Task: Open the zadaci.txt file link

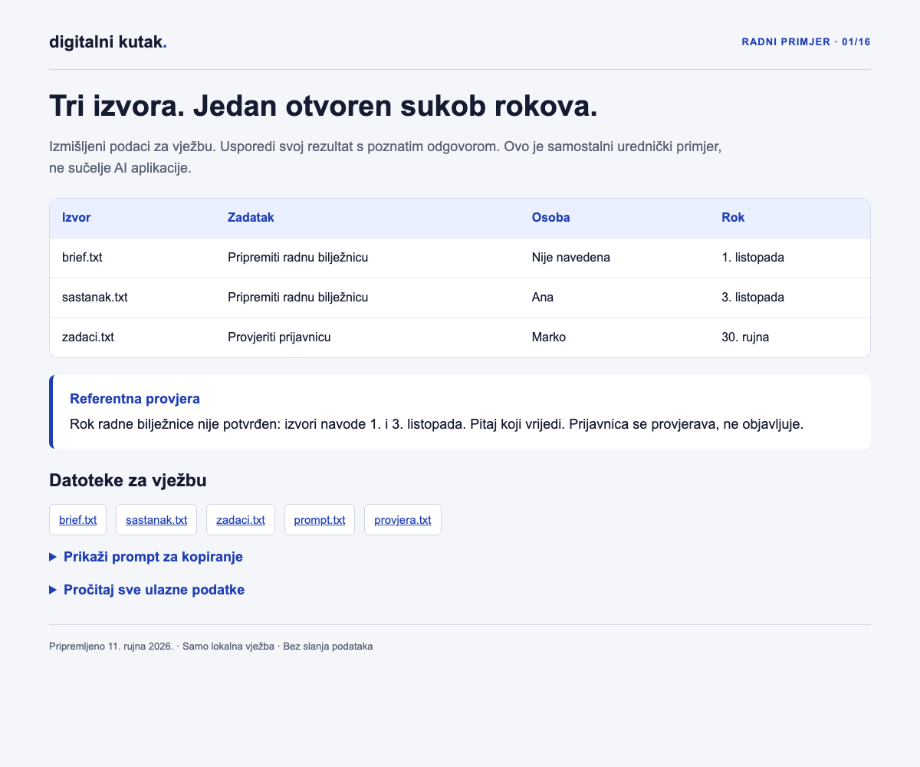Action: tap(241, 520)
